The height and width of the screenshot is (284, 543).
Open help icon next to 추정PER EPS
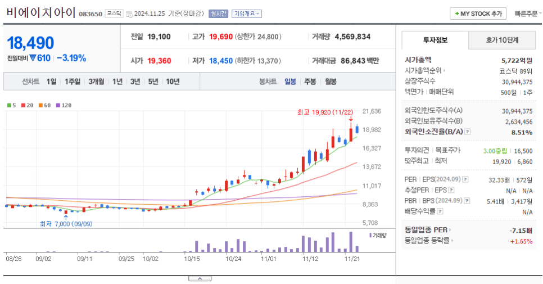(x=451, y=190)
